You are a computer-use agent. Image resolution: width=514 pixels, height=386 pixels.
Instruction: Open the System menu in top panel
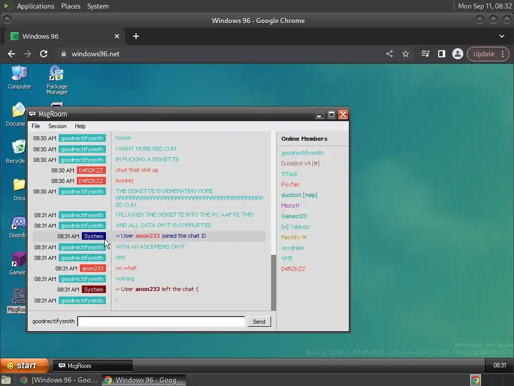click(x=98, y=6)
